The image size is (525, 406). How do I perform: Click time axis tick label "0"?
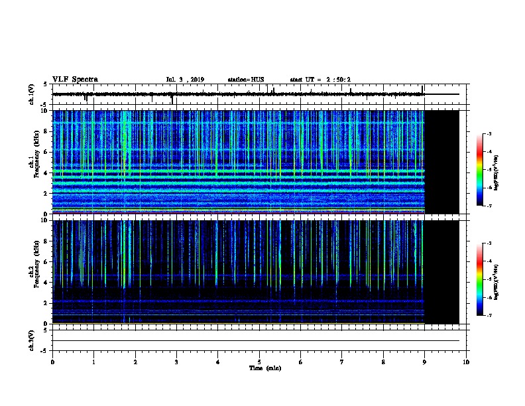[x=52, y=362]
